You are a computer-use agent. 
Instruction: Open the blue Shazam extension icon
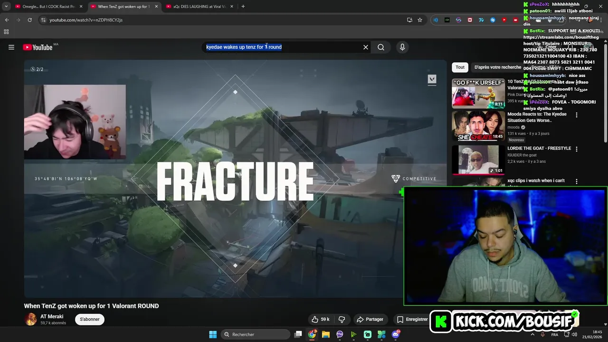[x=493, y=20]
